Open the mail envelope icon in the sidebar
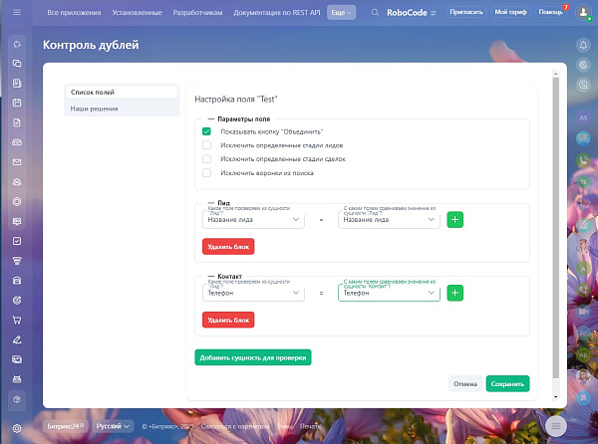The width and height of the screenshot is (598, 444). click(17, 162)
